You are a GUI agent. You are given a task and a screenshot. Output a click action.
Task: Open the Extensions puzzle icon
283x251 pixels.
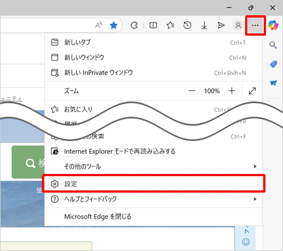coord(134,25)
